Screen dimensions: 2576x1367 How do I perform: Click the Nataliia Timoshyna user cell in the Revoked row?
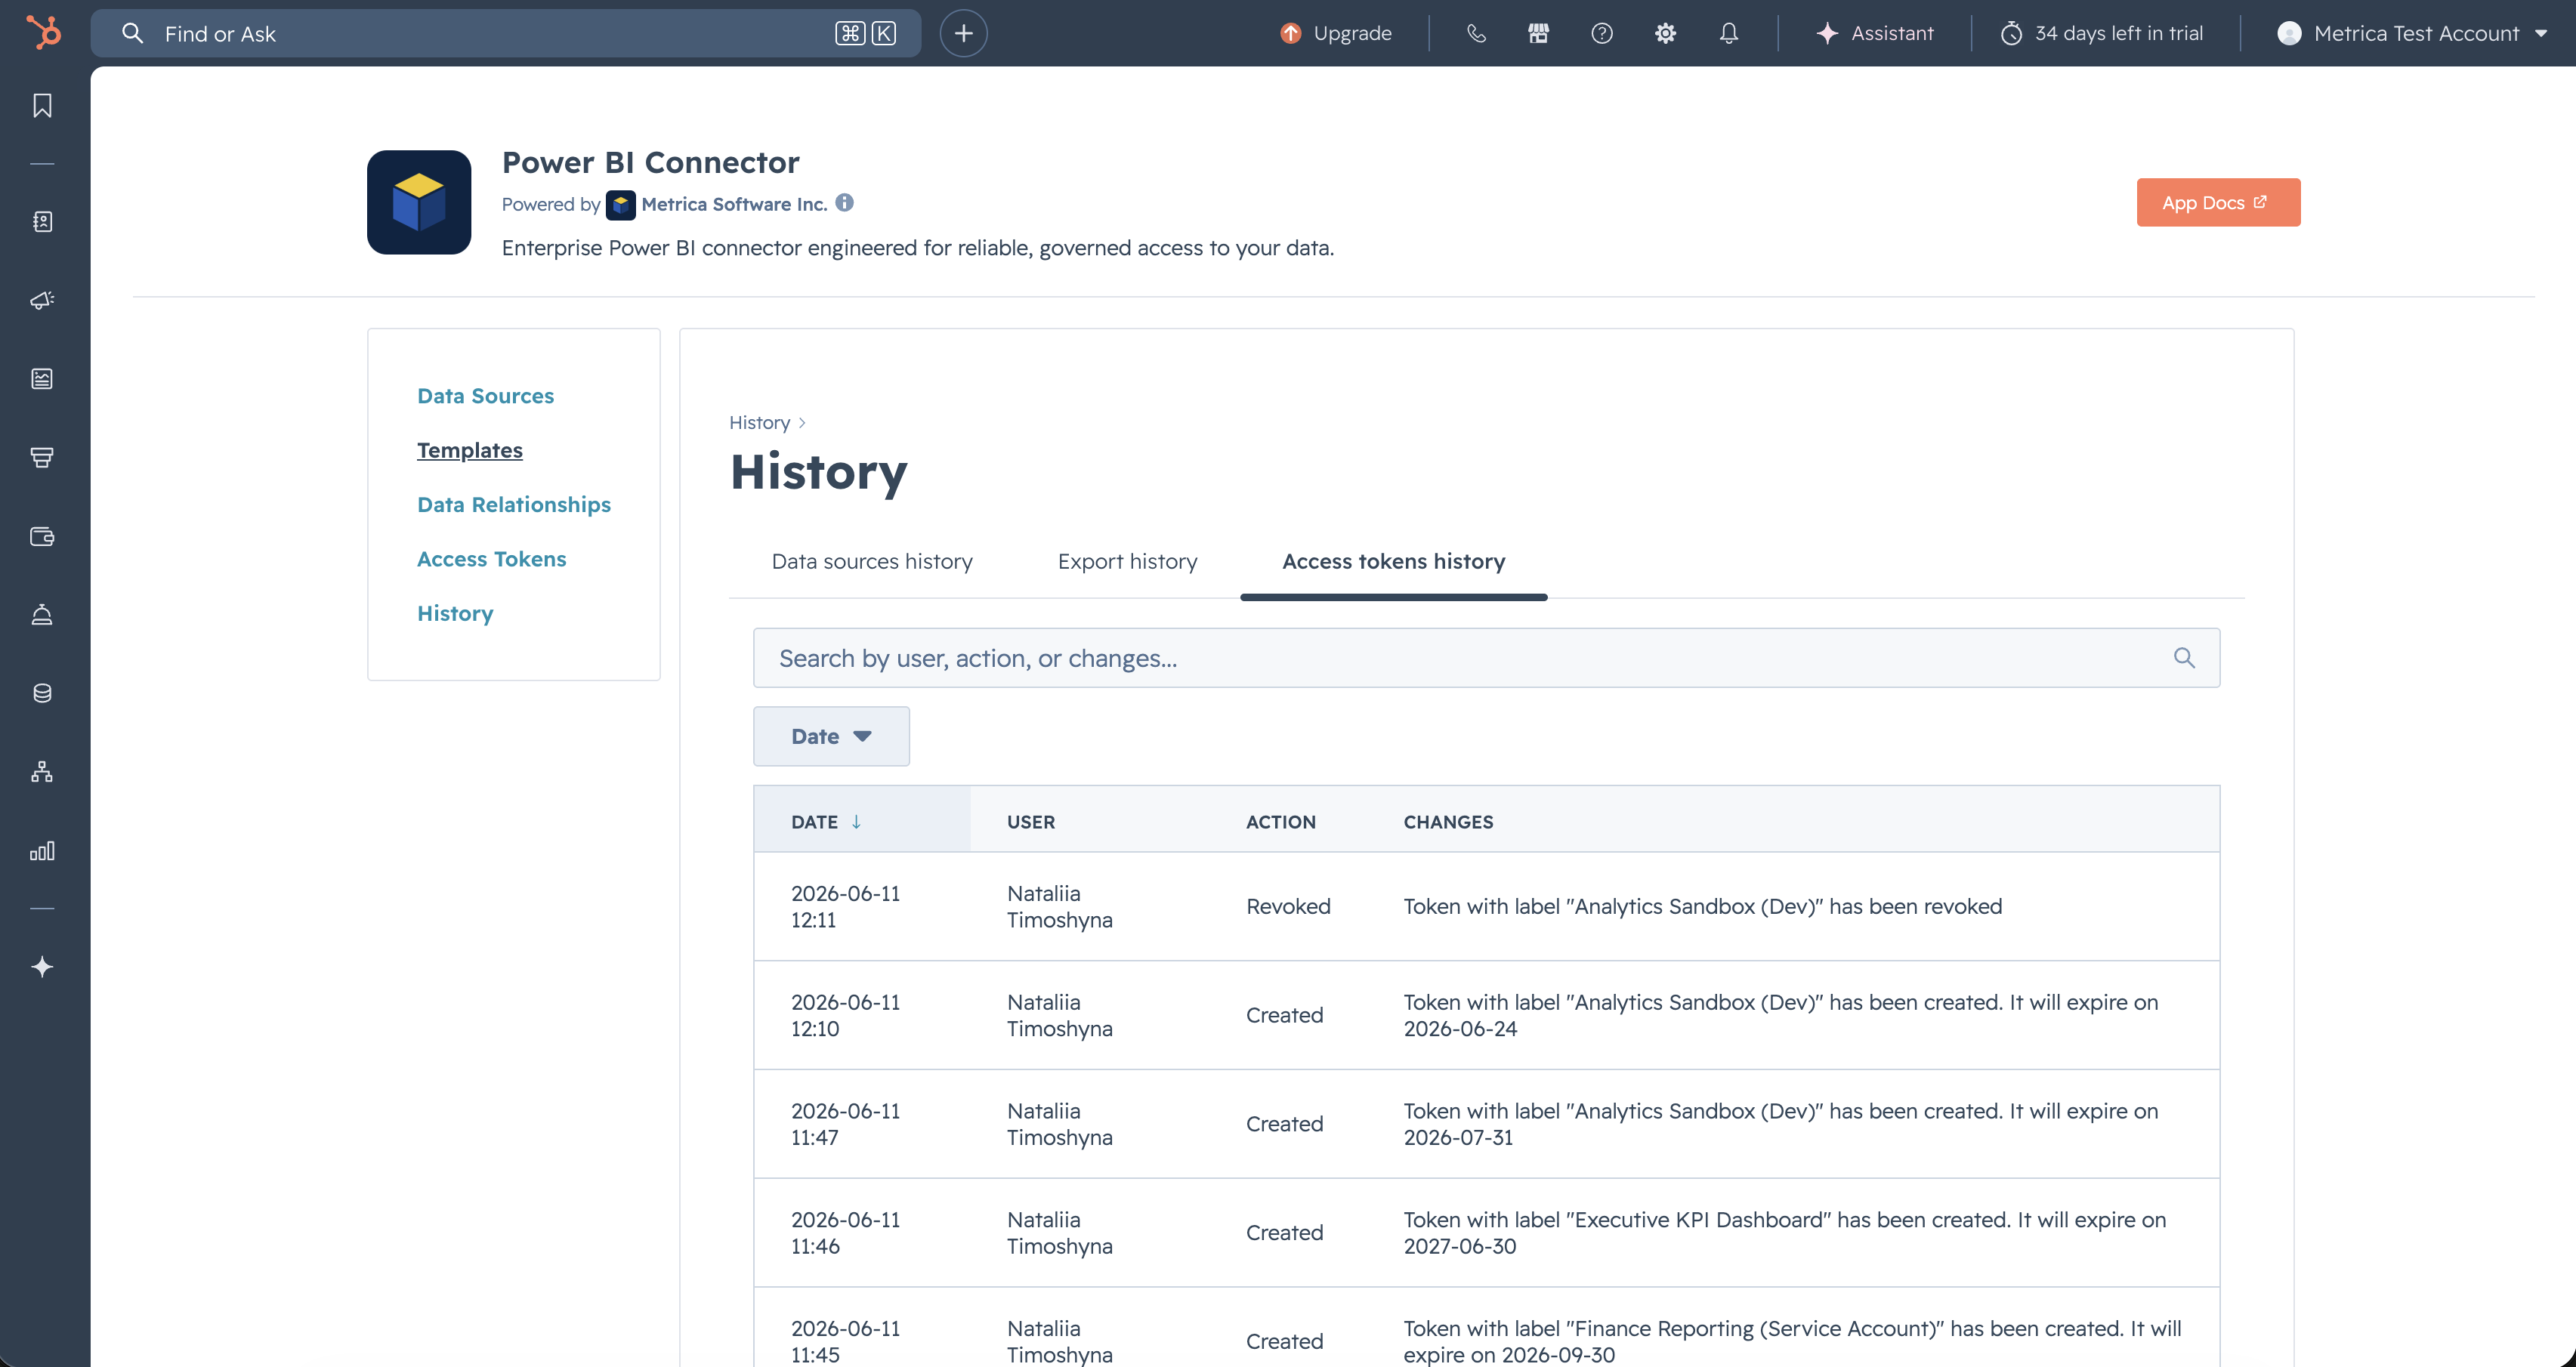[1059, 907]
